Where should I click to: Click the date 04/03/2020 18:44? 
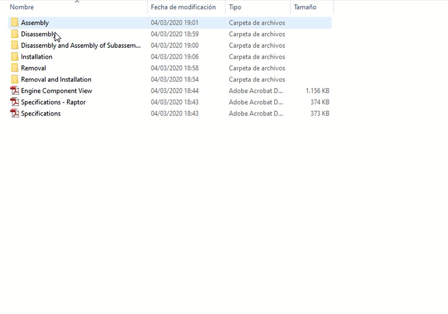[175, 91]
